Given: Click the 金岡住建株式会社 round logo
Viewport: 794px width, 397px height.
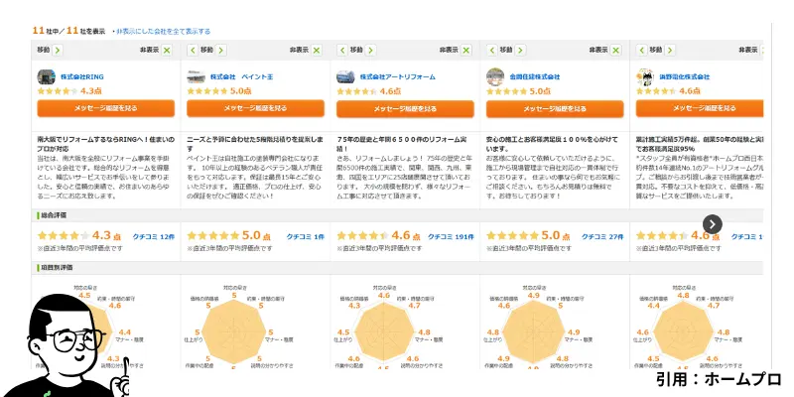Looking at the screenshot, I should (495, 77).
